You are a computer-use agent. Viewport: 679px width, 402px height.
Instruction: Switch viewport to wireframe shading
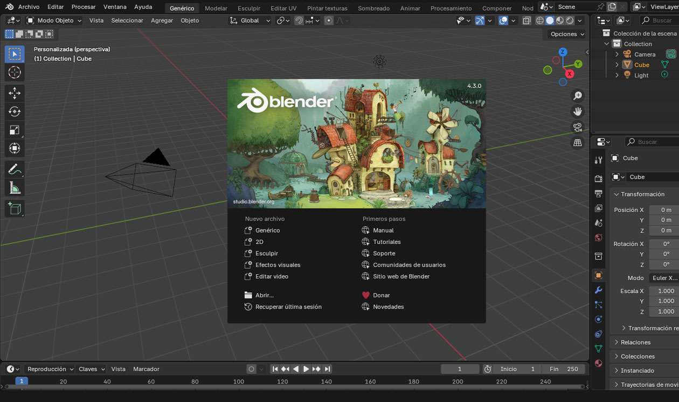[539, 21]
